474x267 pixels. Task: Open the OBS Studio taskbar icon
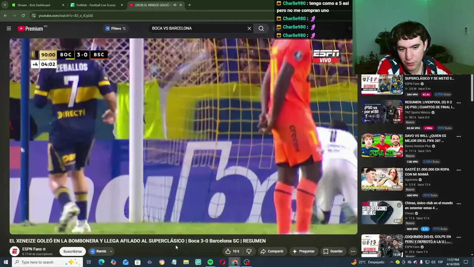(247, 262)
